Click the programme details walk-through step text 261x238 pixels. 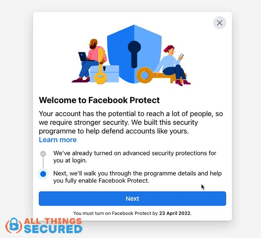point(137,177)
